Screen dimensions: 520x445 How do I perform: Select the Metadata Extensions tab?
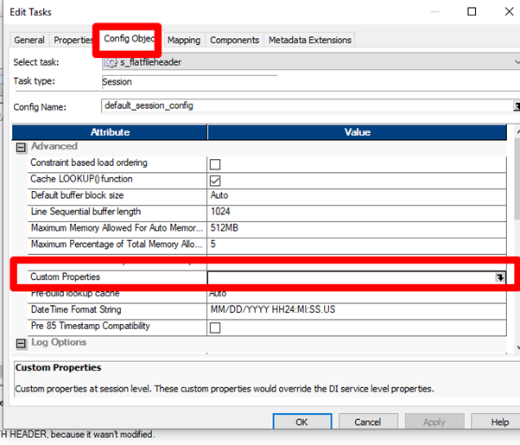click(310, 40)
